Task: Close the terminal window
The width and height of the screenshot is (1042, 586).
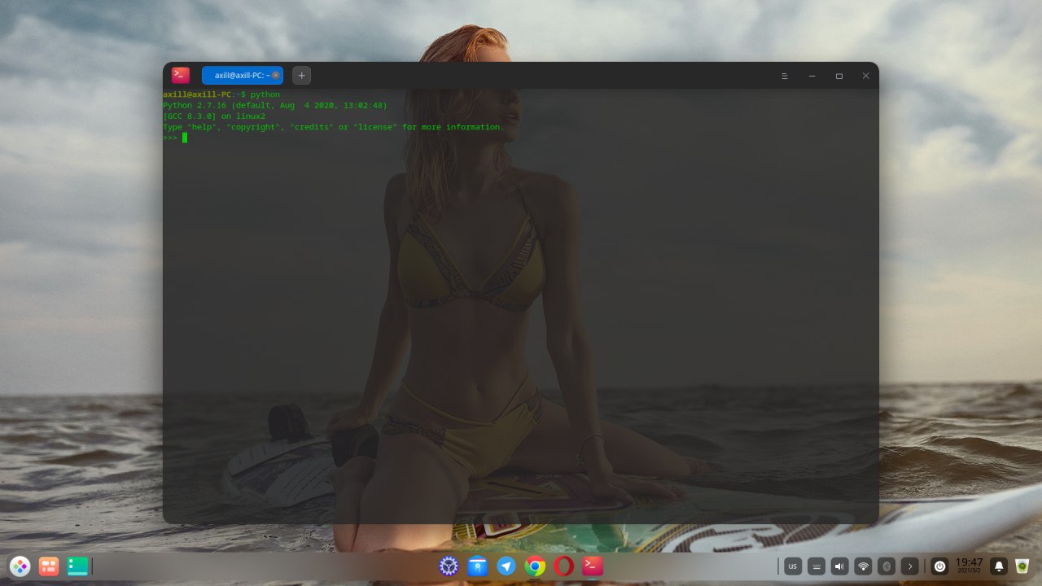Action: pyautogui.click(x=865, y=76)
